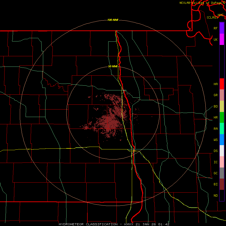Click the 'KMVX' radar site identifier
Screen dimensions: 226x226
click(x=129, y=224)
